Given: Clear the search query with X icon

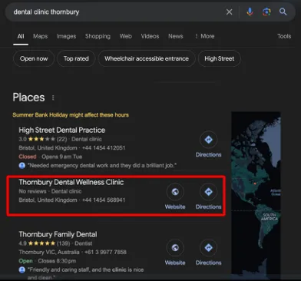Looking at the screenshot, I should [229, 12].
